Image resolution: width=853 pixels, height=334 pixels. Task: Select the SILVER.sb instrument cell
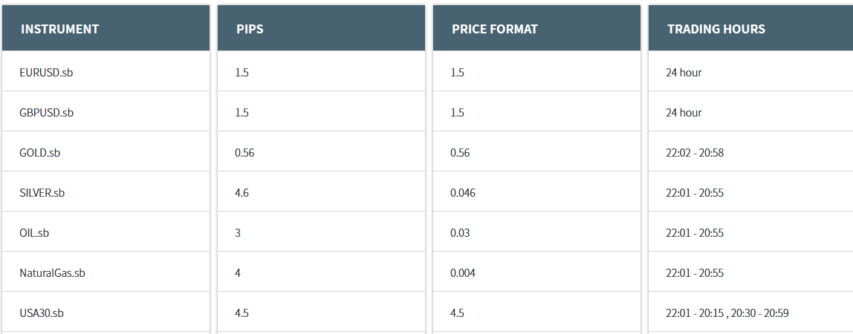point(106,191)
